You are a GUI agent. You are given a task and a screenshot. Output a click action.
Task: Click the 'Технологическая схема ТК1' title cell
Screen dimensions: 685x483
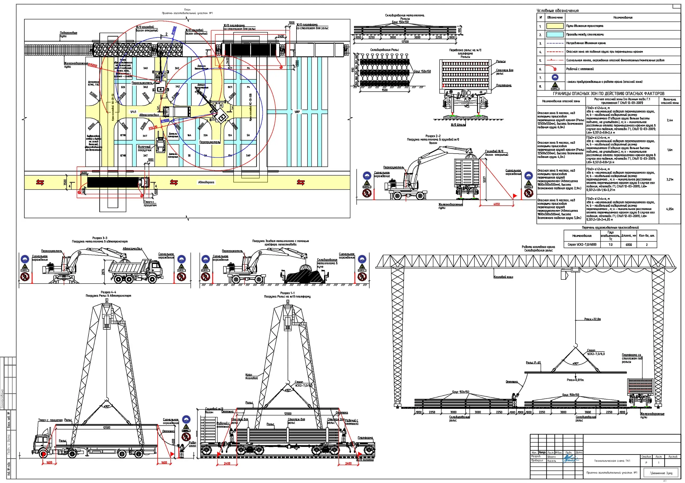point(612,461)
